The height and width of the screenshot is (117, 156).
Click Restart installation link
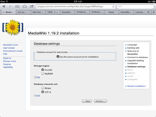click(x=136, y=86)
